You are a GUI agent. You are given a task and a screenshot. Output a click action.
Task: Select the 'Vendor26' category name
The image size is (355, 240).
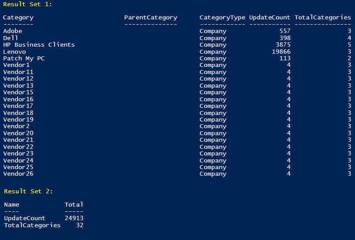click(x=18, y=174)
